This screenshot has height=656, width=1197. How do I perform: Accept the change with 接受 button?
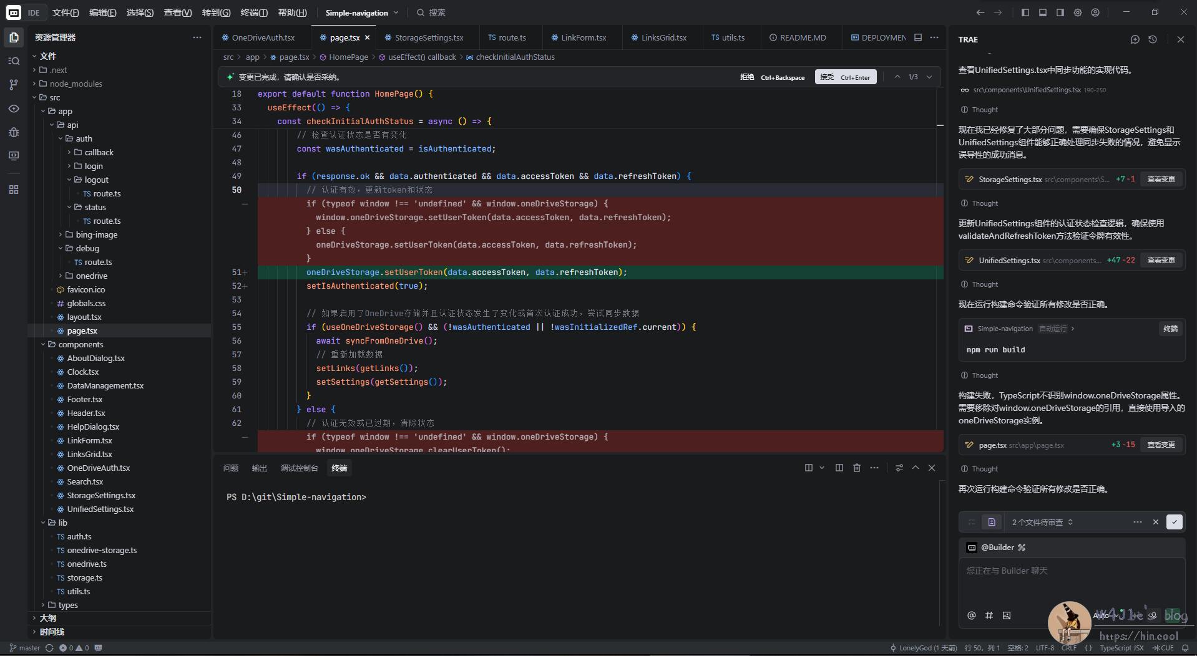[845, 77]
